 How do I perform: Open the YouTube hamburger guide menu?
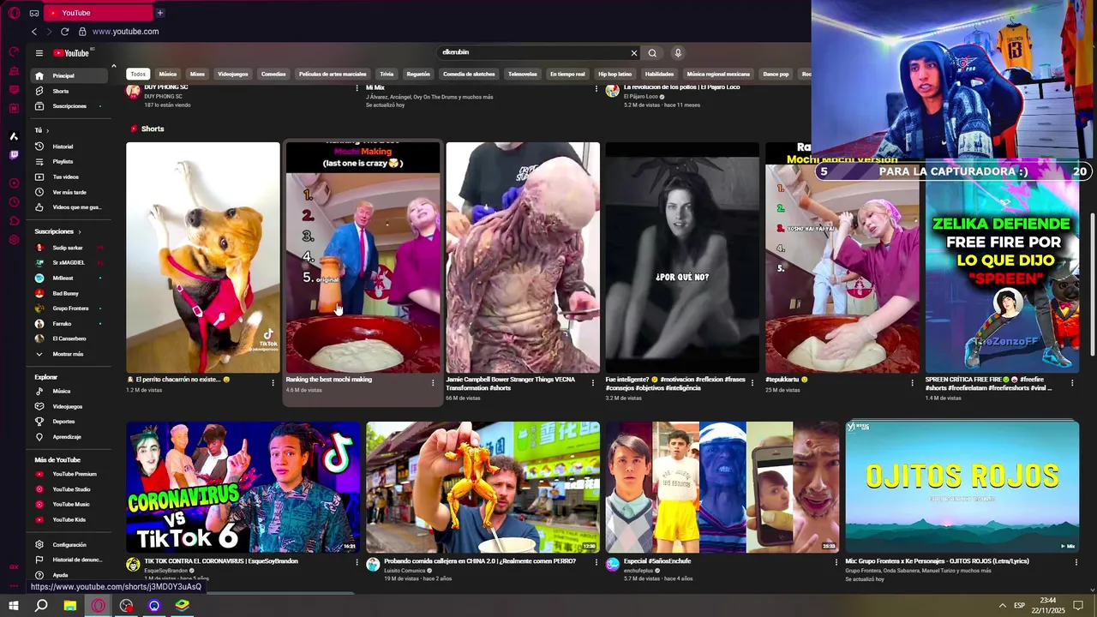tap(39, 53)
